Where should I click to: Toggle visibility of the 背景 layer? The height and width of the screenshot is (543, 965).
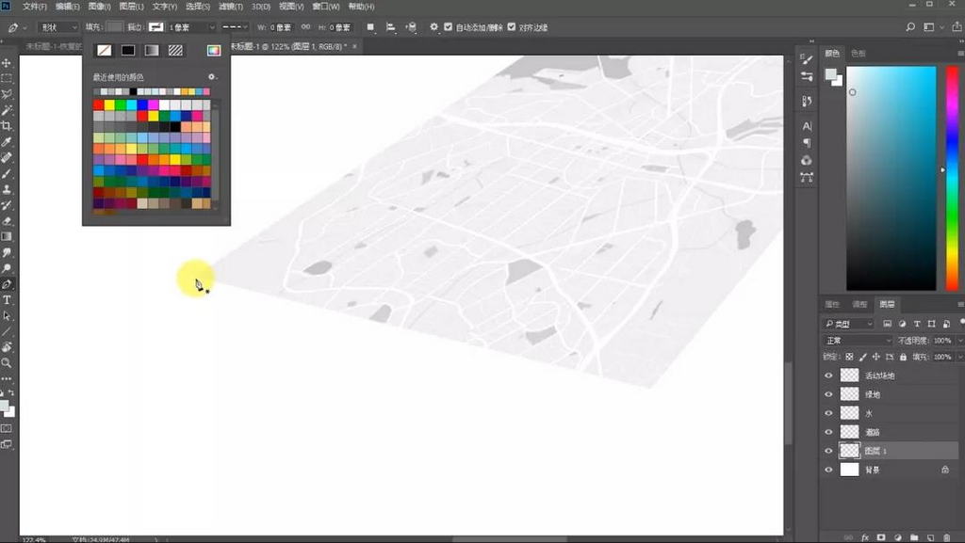(x=829, y=470)
